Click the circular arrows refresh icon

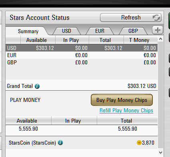[x=156, y=18]
